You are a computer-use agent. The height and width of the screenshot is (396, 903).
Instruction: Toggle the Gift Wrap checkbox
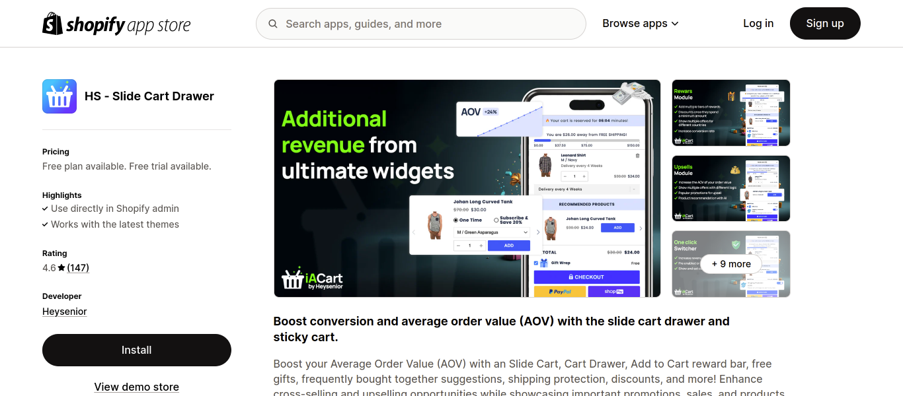[x=536, y=263]
